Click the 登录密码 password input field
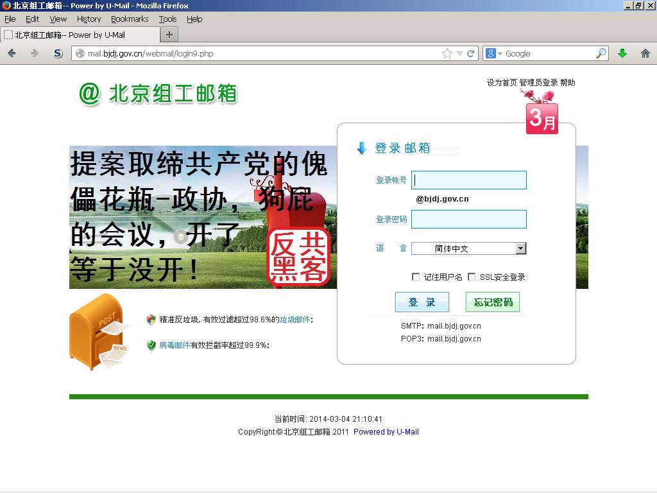Image resolution: width=657 pixels, height=493 pixels. [468, 220]
